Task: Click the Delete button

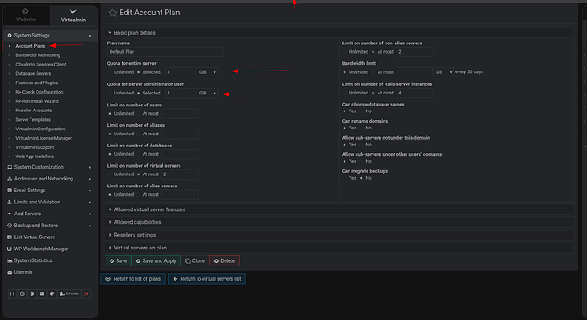Action: 225,260
